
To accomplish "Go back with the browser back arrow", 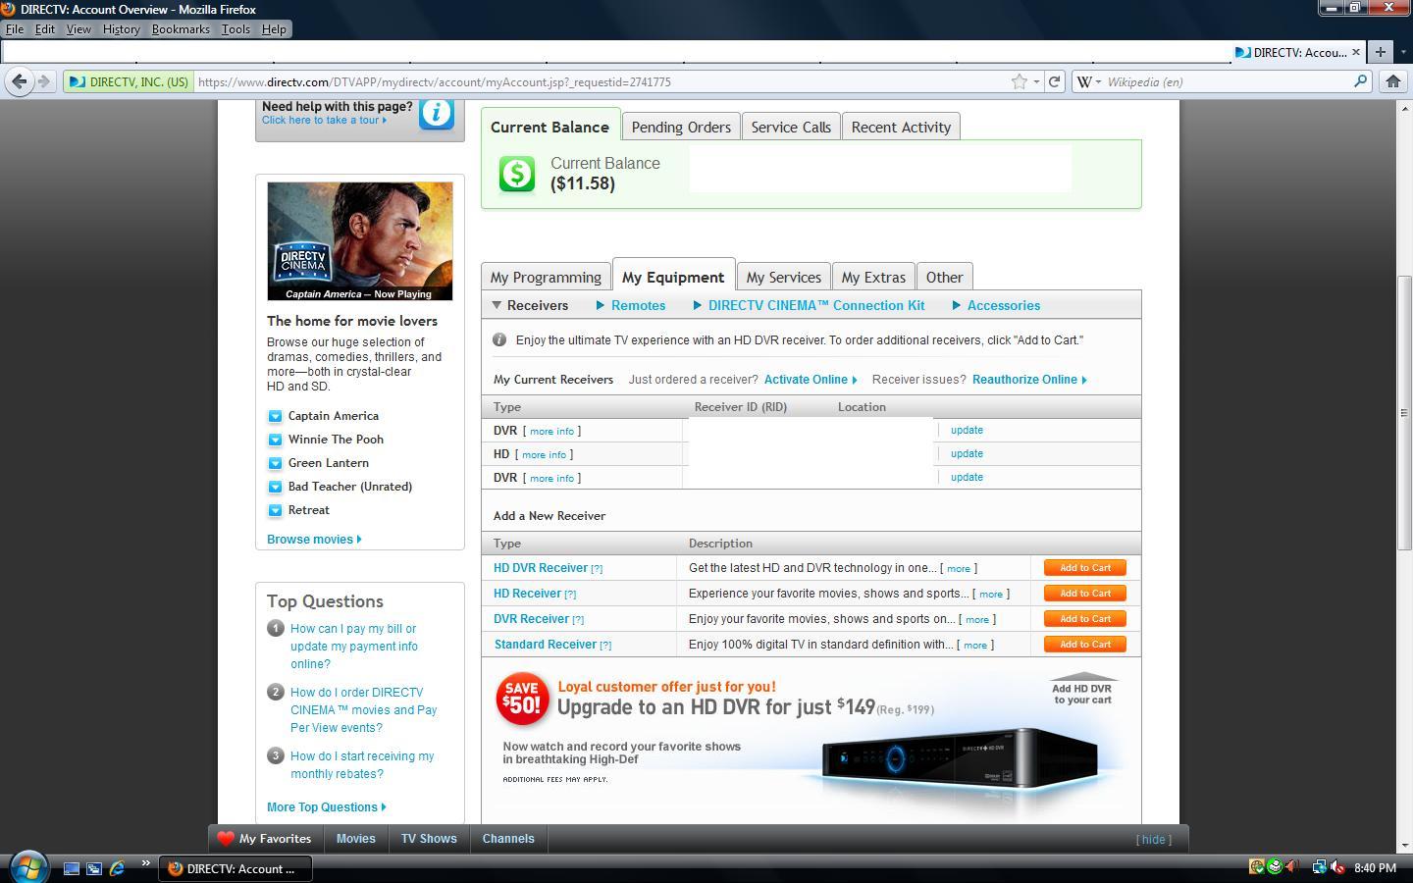I will (19, 81).
